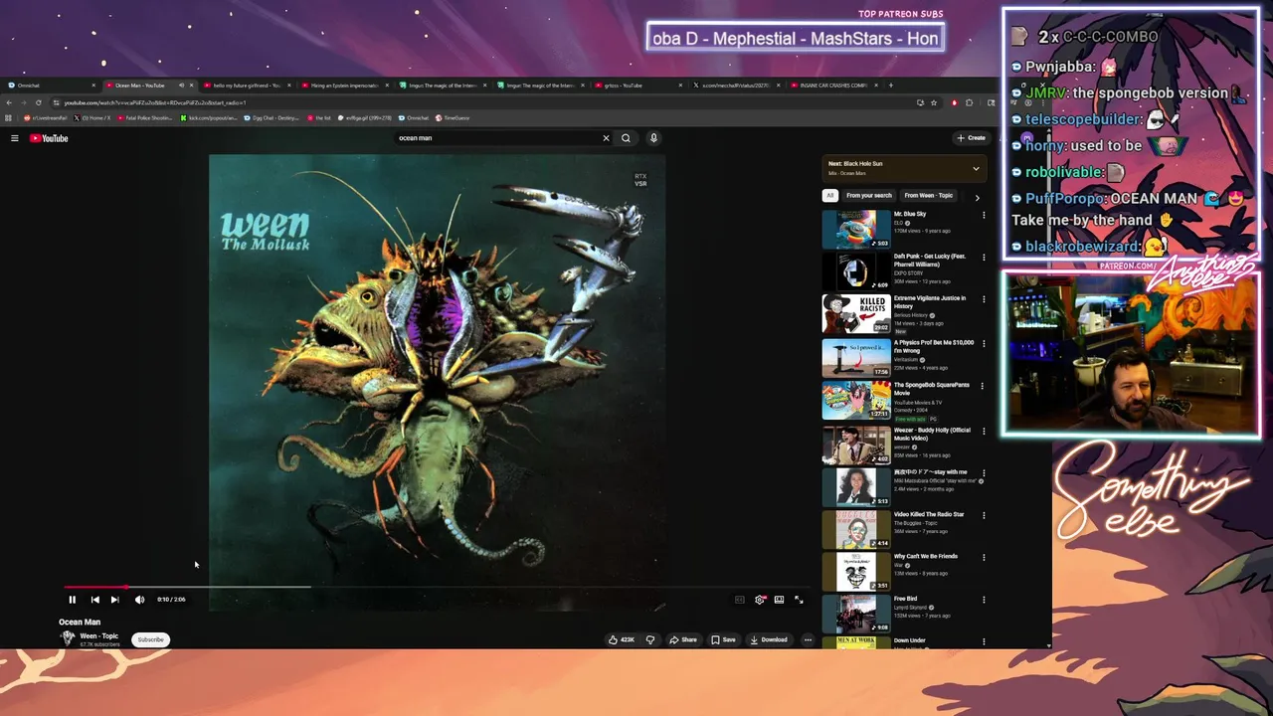
Task: Open options for SpongeBob SquarePants Movie
Action: pos(984,386)
